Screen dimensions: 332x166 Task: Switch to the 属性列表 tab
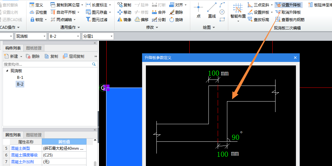pyautogui.click(x=13, y=135)
